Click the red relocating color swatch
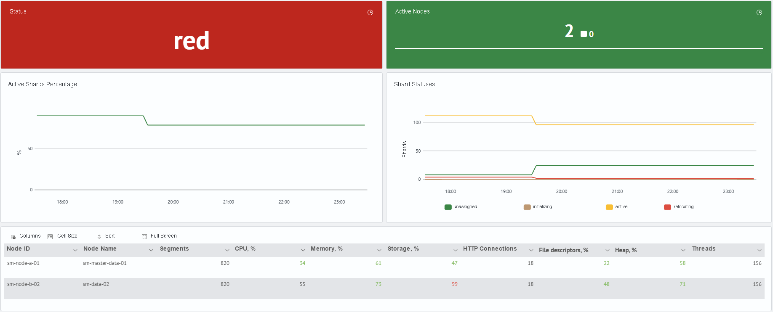The height and width of the screenshot is (312, 773). 667,207
